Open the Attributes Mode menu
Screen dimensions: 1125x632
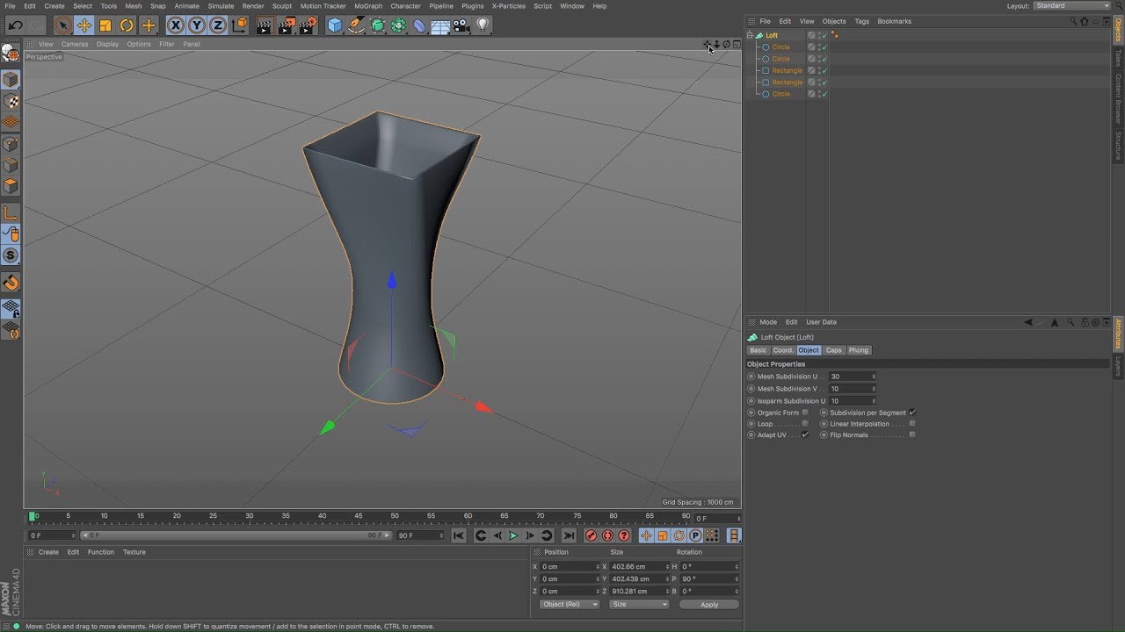[768, 322]
